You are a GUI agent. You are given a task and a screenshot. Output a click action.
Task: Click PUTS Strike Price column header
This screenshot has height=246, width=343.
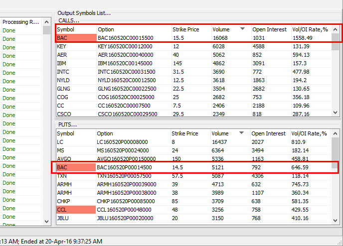pos(191,133)
